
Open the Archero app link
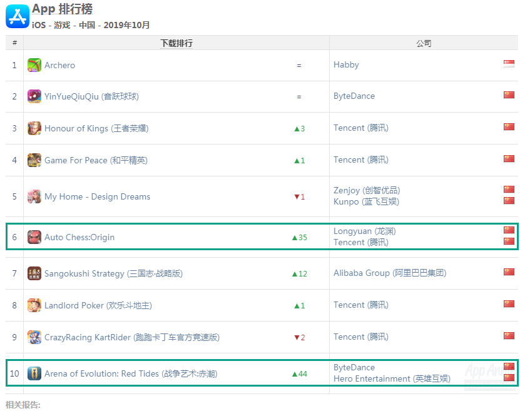[59, 65]
